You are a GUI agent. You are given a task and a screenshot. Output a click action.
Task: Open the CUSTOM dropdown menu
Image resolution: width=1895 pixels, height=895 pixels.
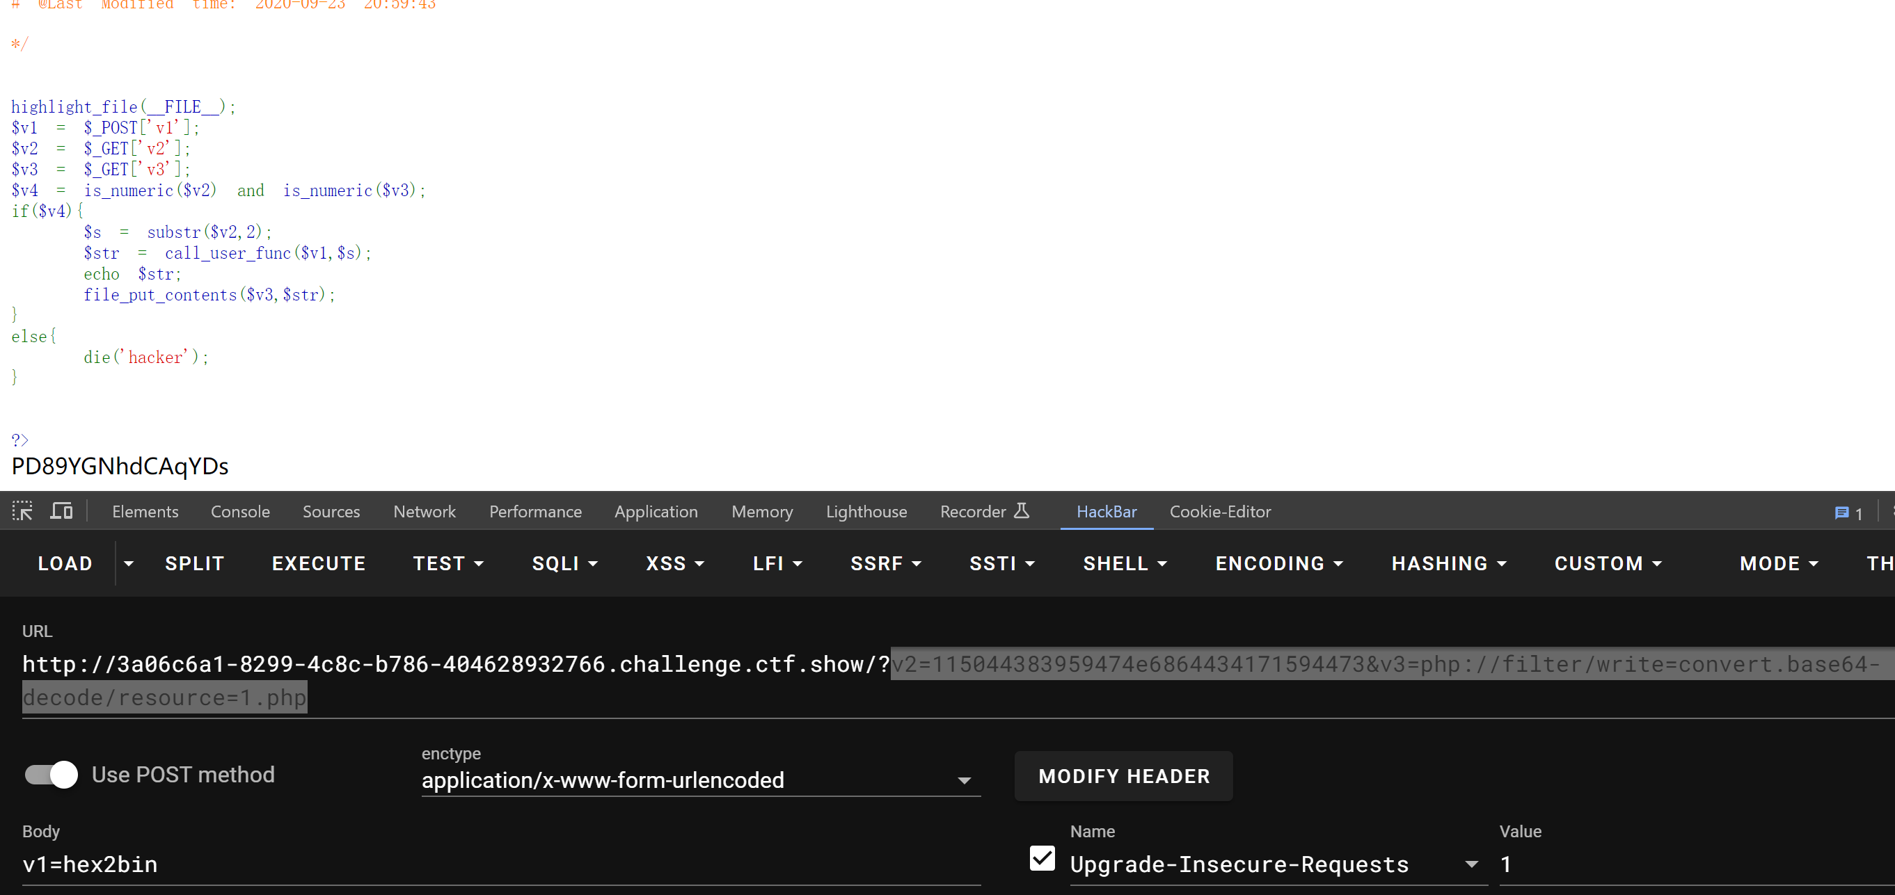click(x=1608, y=563)
